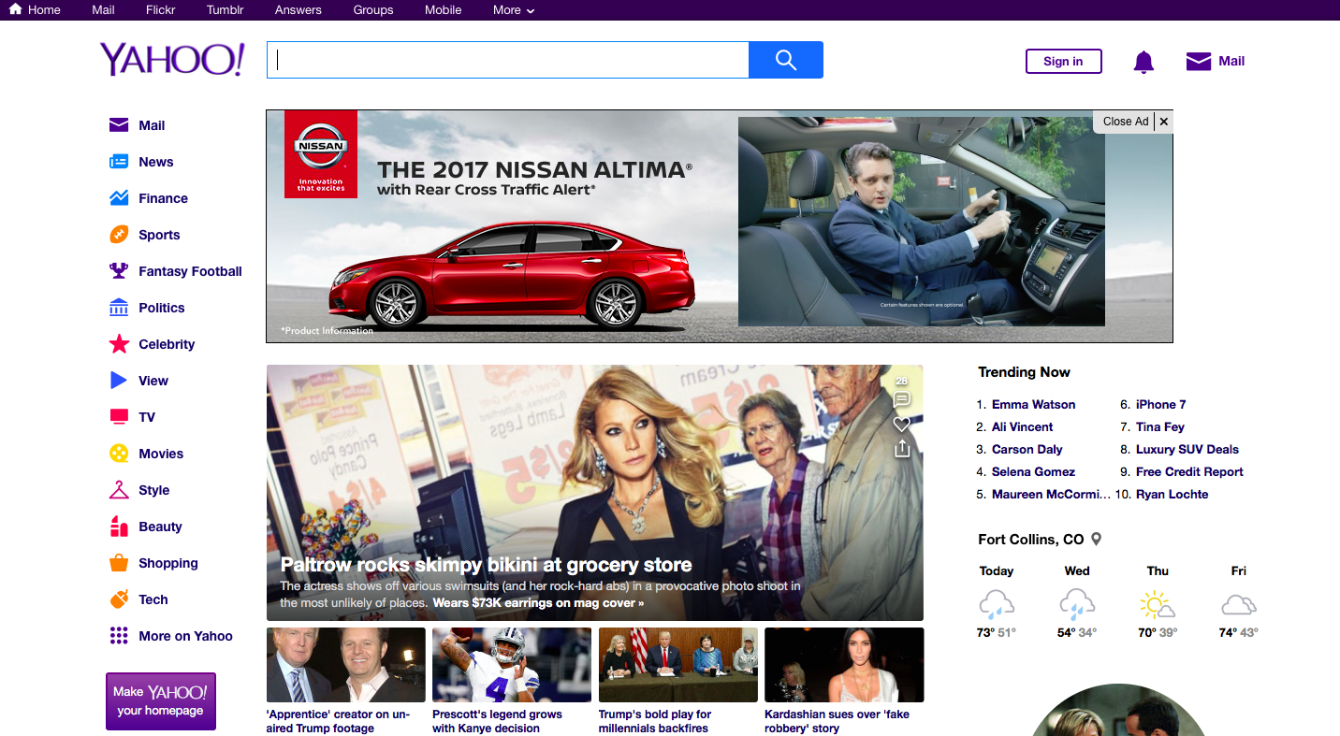The width and height of the screenshot is (1340, 736).
Task: Expand the More dropdown in top bar
Action: point(514,10)
